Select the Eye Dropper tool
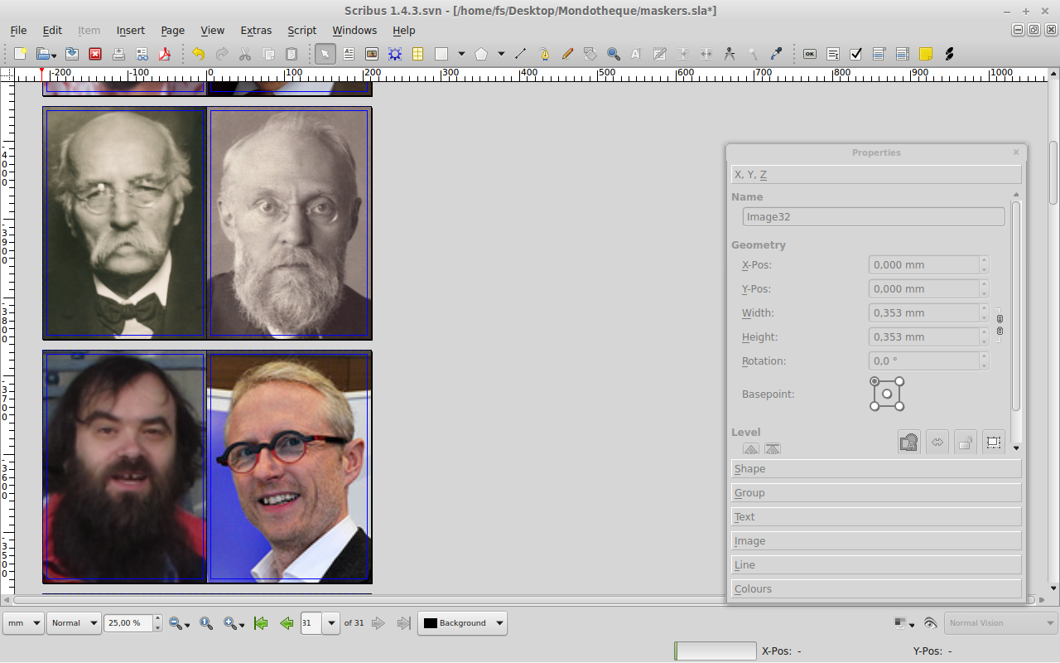Screen dimensions: 1060x663 pos(776,54)
